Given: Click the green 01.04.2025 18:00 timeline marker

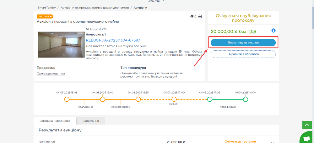Looking at the screenshot, I should pos(246,100).
